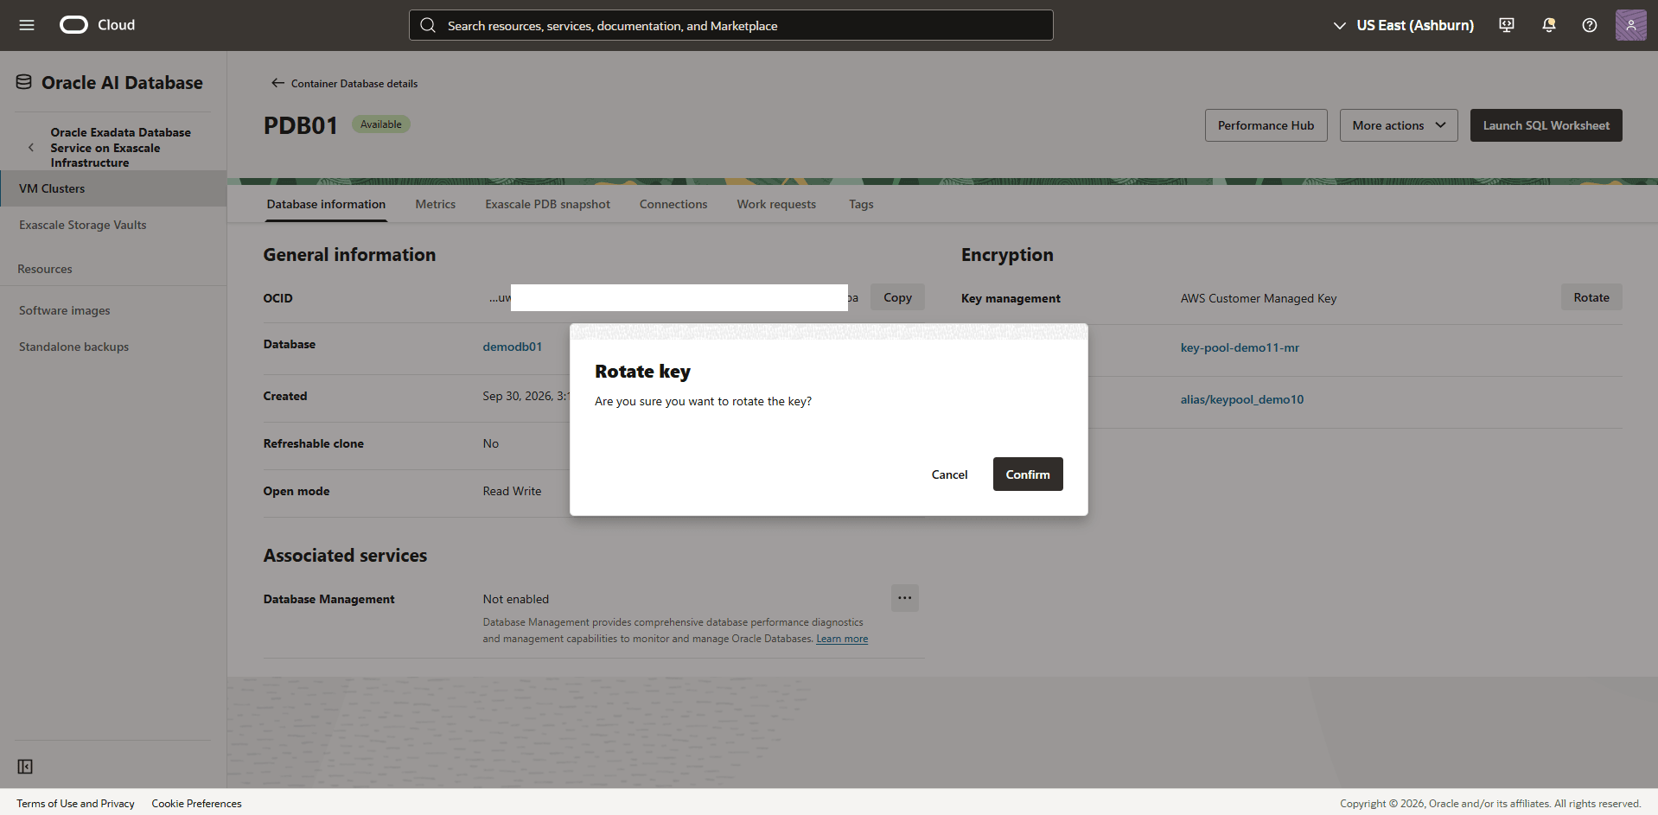The image size is (1658, 815).
Task: Click the Oracle AI Database icon
Action: coord(24,82)
